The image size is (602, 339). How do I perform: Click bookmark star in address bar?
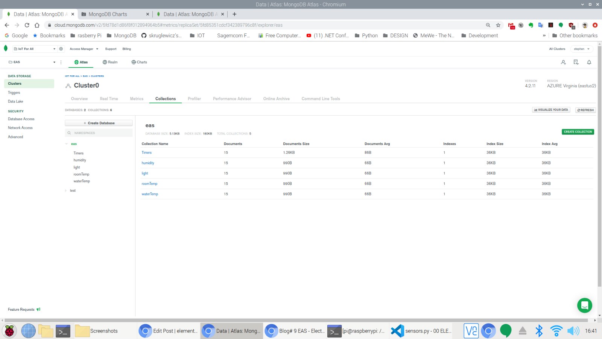pos(498,25)
